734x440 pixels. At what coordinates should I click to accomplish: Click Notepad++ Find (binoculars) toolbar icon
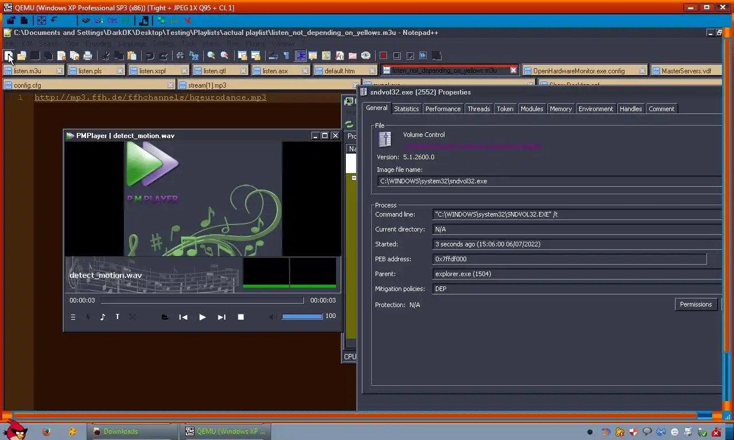pos(180,56)
